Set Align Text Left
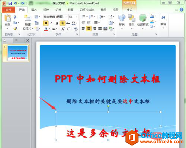 coord(83,29)
